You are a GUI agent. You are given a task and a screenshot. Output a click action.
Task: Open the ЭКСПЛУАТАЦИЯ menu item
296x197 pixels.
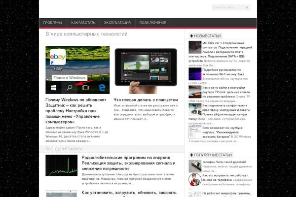(x=117, y=23)
